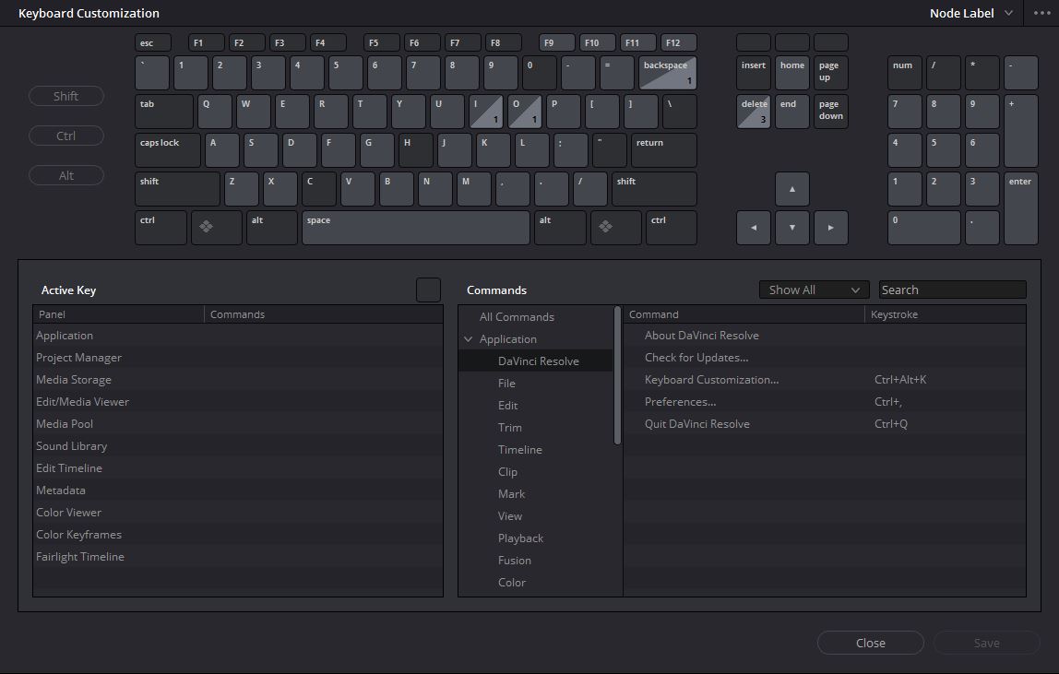Click the numpad enter key

(x=1020, y=208)
